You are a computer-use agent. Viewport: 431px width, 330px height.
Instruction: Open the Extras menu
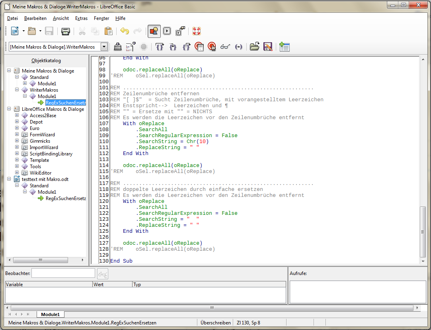pos(81,18)
